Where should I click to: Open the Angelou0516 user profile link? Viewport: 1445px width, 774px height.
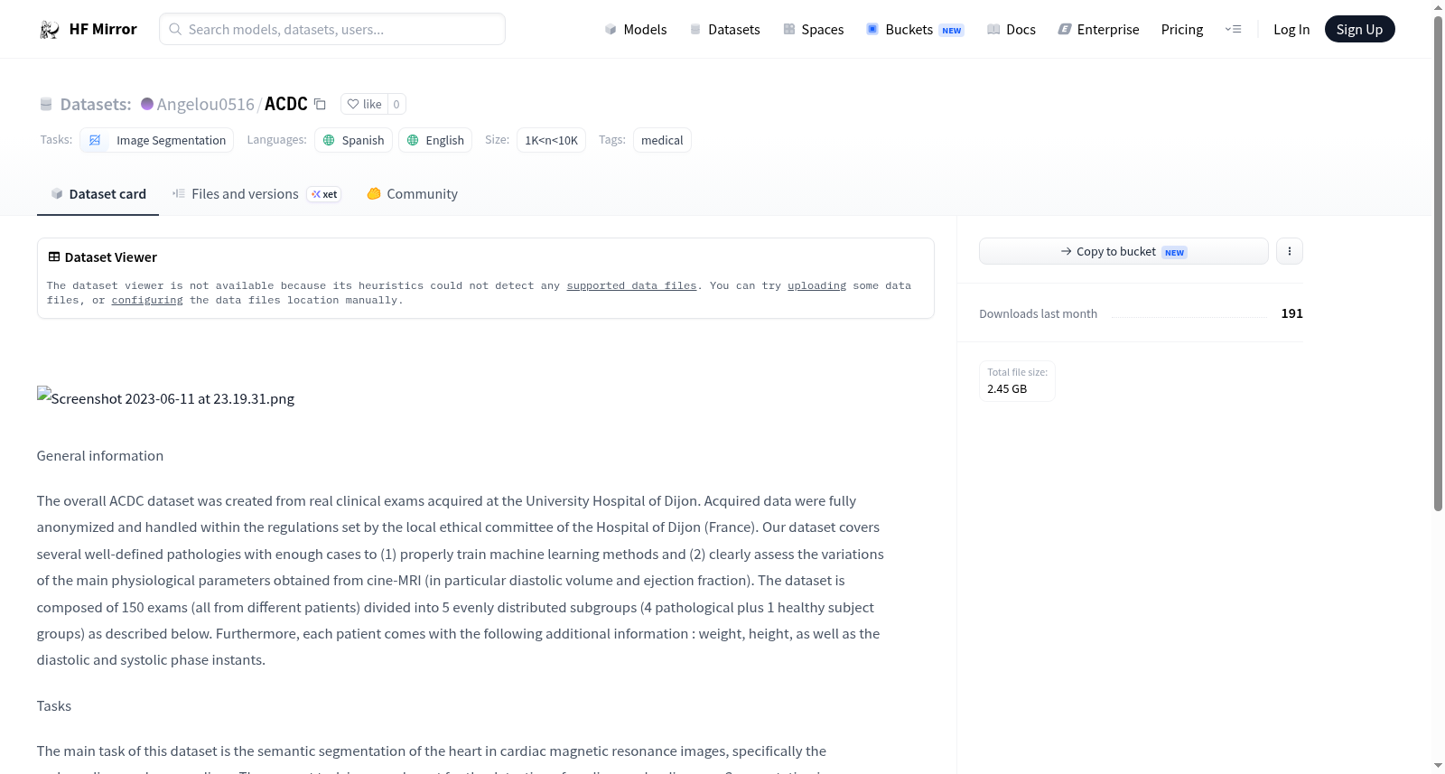pos(205,104)
